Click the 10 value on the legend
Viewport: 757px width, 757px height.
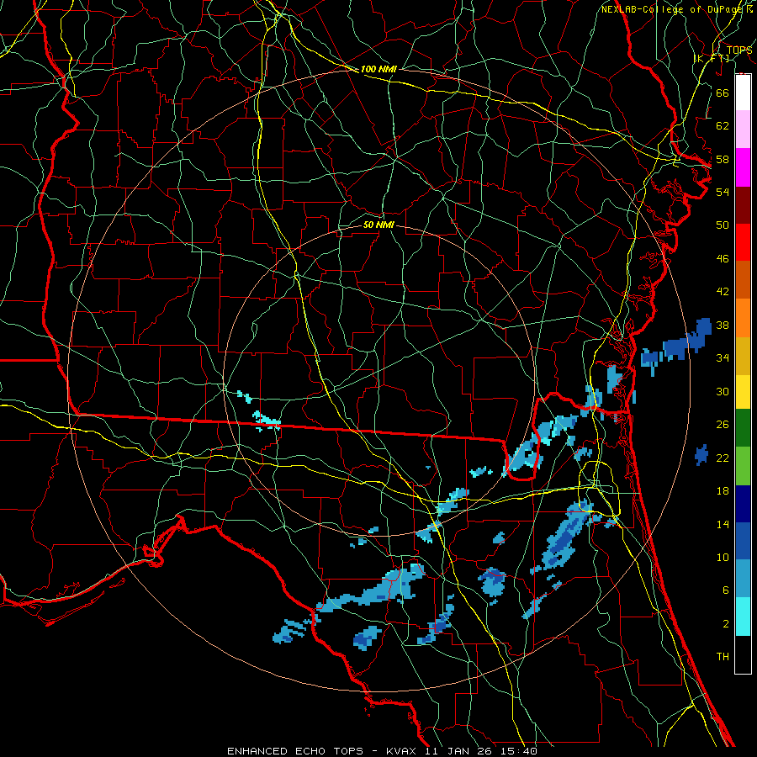point(723,558)
